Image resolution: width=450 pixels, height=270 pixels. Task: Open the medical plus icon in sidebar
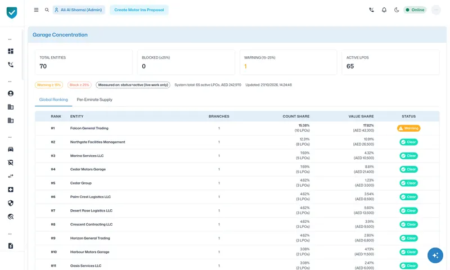pos(11,190)
